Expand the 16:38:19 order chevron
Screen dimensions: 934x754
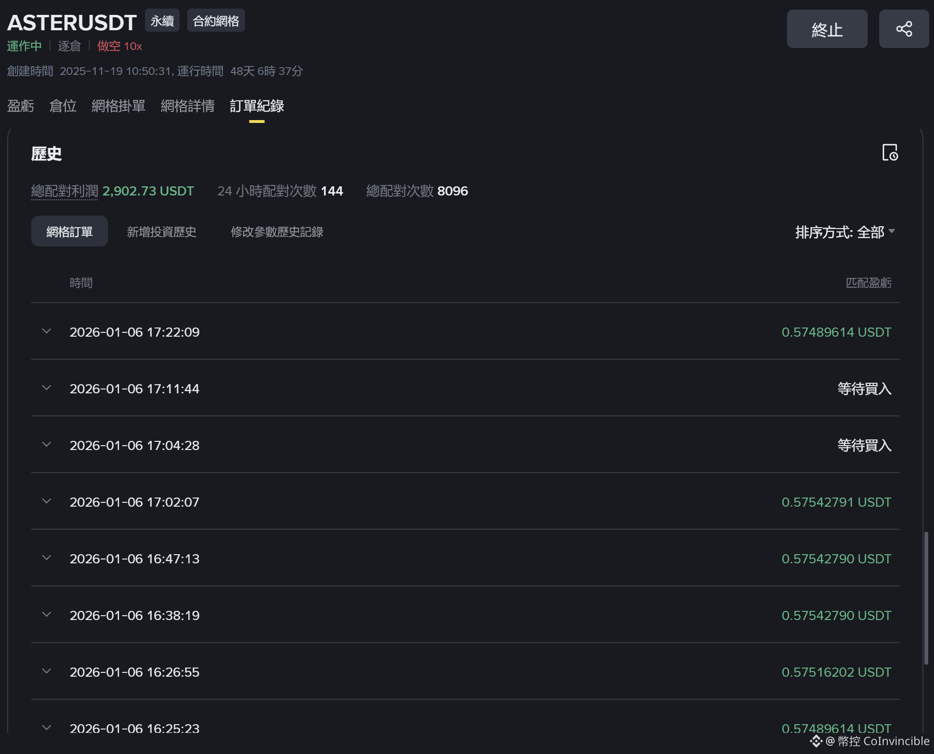[x=47, y=615]
